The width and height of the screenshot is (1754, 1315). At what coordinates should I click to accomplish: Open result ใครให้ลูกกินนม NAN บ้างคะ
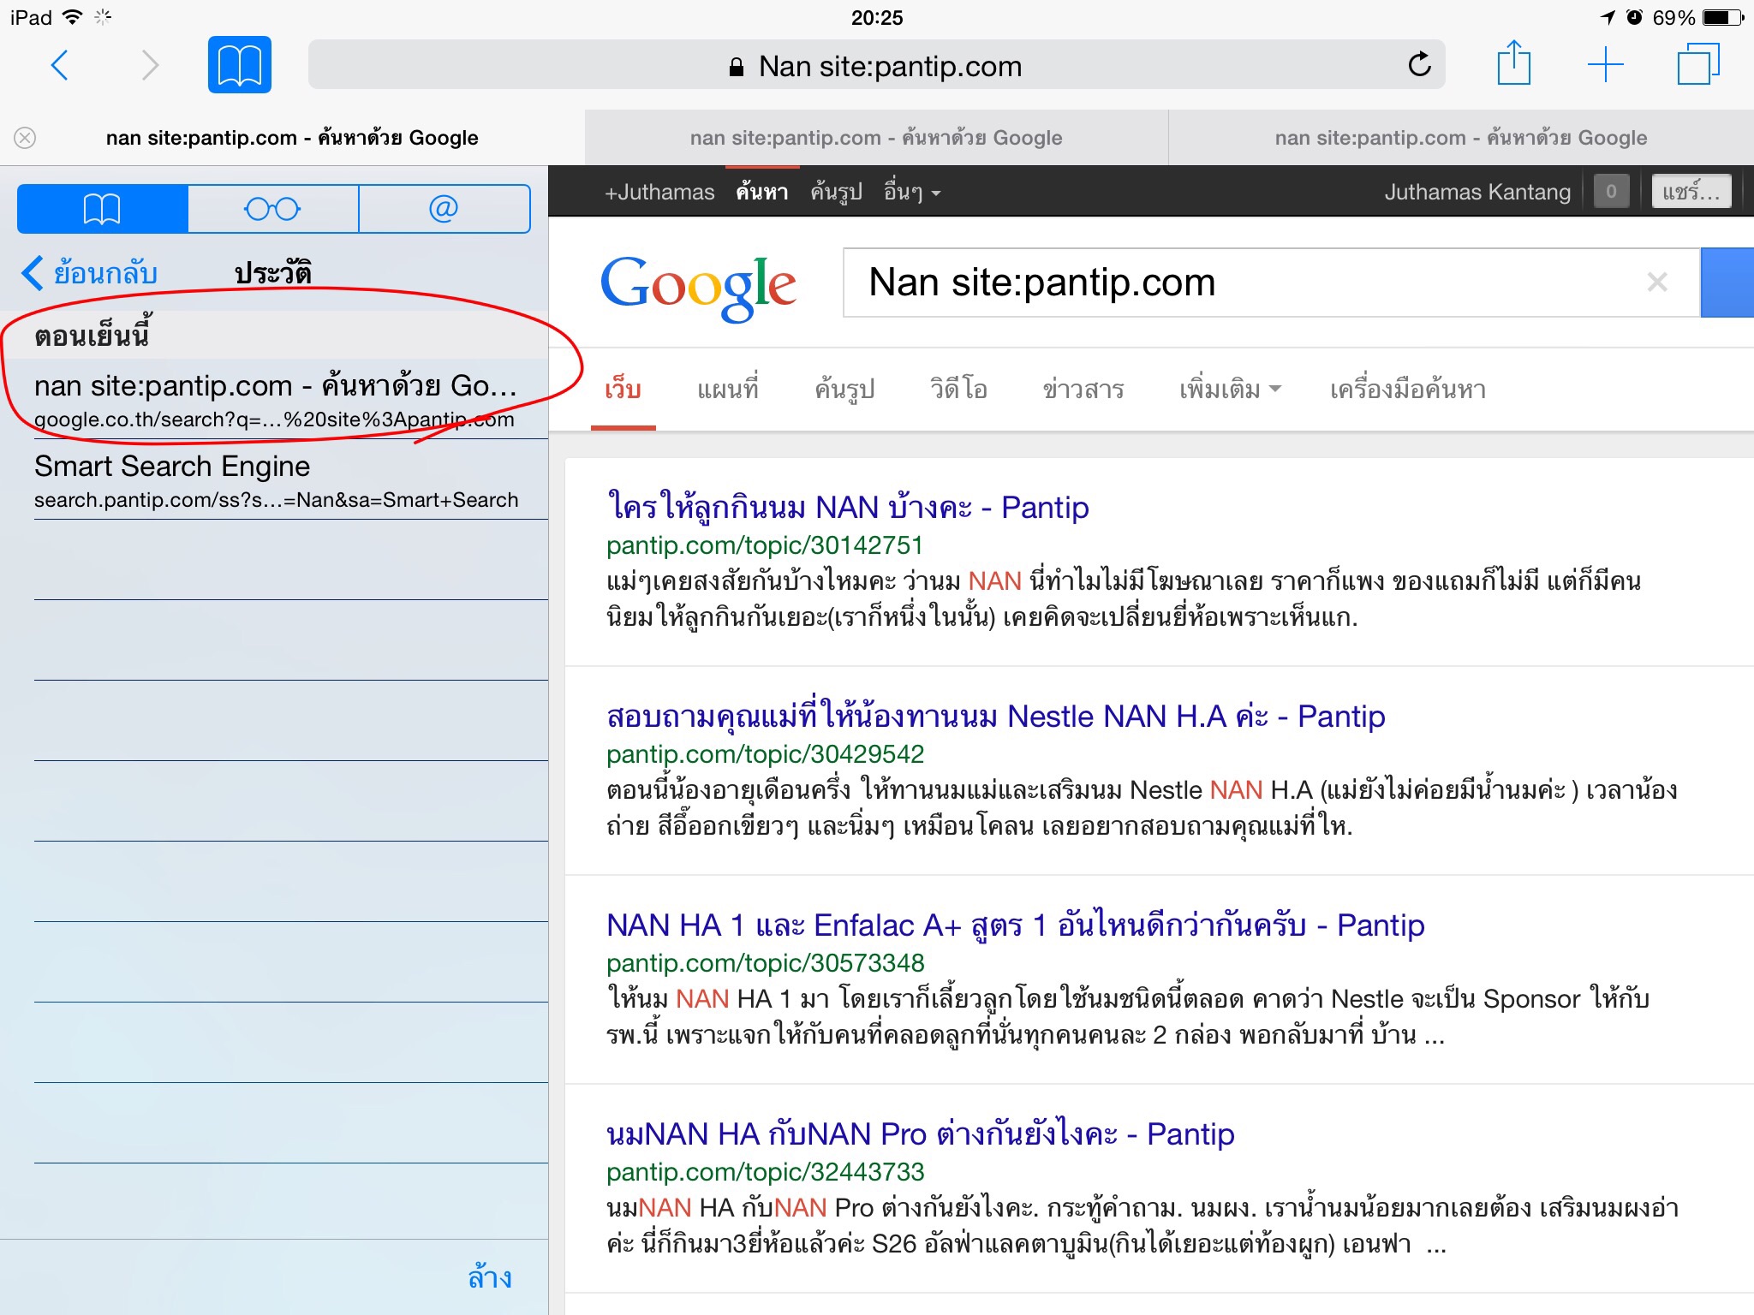pos(848,508)
